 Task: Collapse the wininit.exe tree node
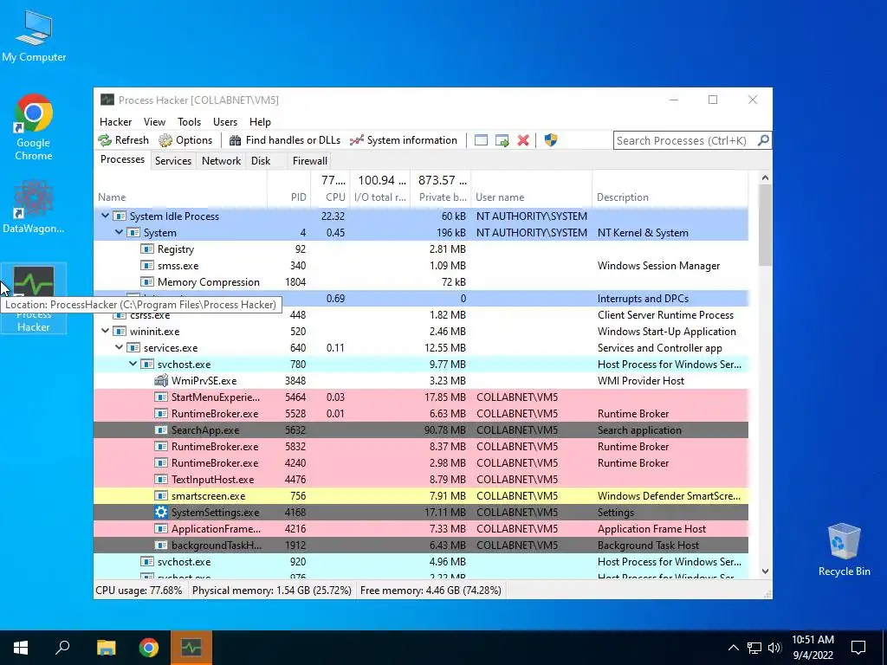pyautogui.click(x=105, y=332)
